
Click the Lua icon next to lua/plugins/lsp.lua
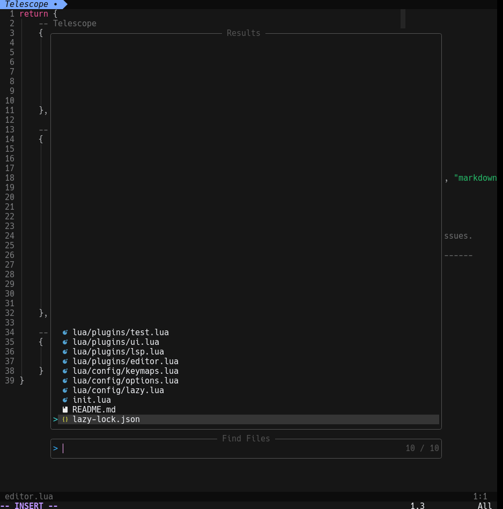click(65, 352)
